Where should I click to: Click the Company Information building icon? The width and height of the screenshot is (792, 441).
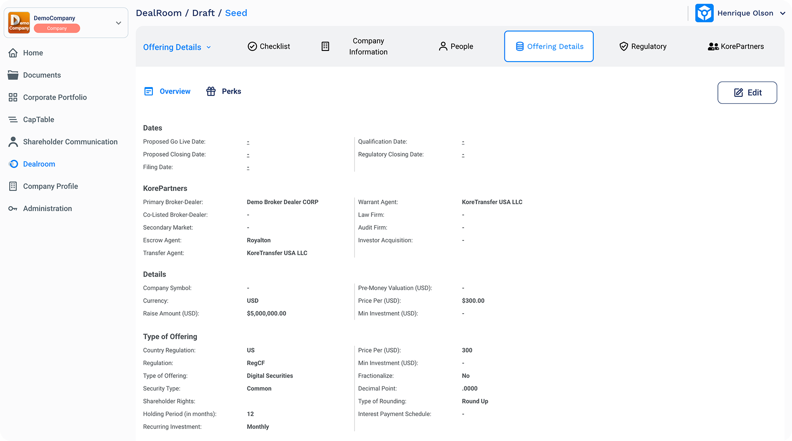[326, 46]
